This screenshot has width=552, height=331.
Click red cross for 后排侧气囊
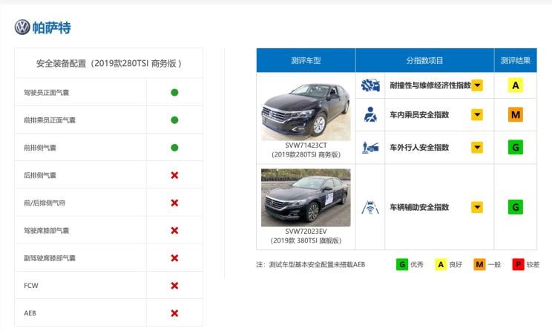[x=174, y=175]
